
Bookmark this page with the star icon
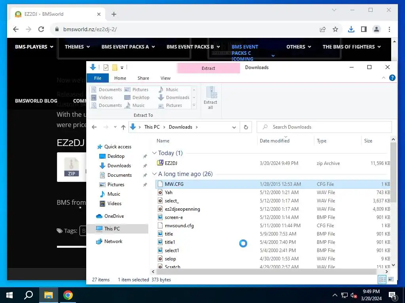(335, 29)
